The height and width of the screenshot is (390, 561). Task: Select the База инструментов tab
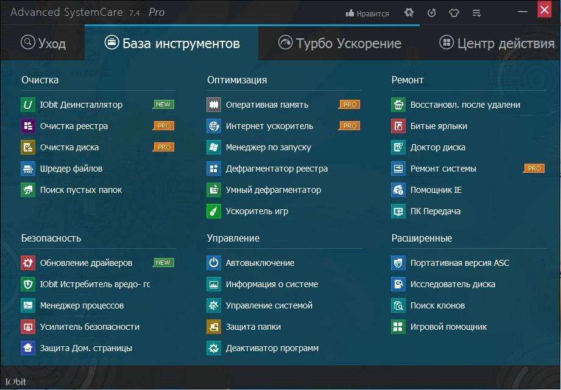click(x=172, y=43)
